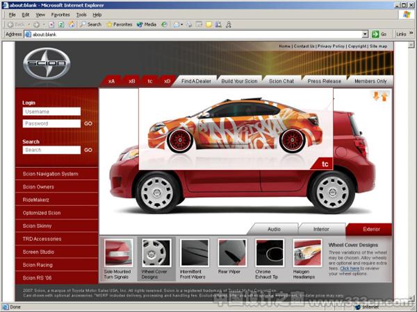The width and height of the screenshot is (417, 312).
Task: Open the Mail icon dropdown arrow
Action: click(x=182, y=25)
